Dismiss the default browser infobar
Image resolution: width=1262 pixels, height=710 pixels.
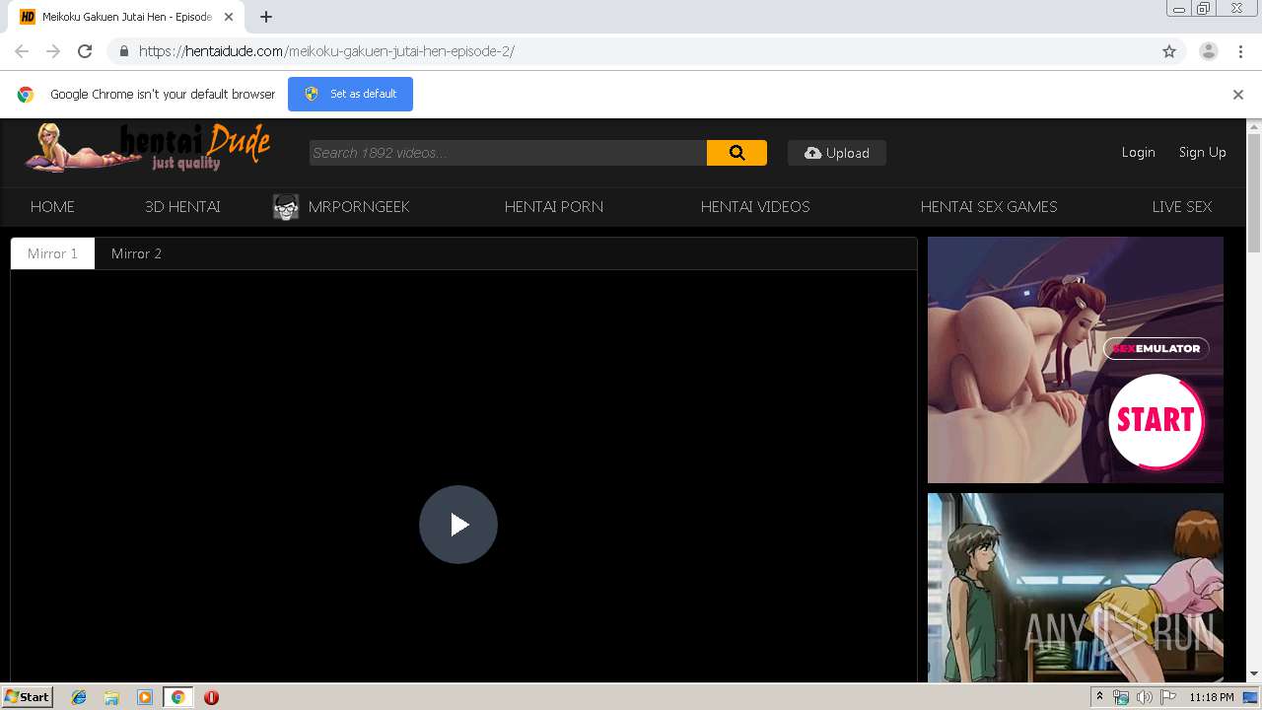(x=1238, y=95)
